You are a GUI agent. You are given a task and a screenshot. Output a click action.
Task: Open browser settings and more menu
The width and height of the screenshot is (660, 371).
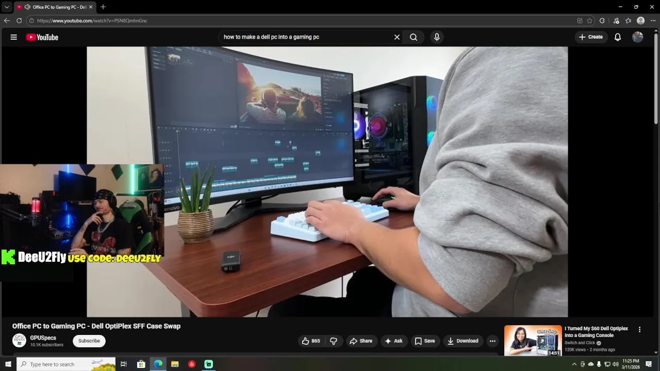pyautogui.click(x=653, y=21)
